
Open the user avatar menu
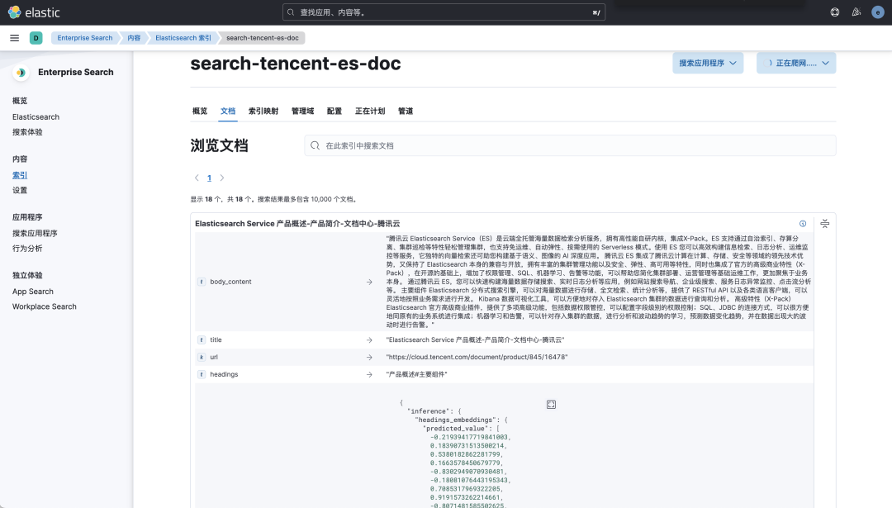(878, 12)
